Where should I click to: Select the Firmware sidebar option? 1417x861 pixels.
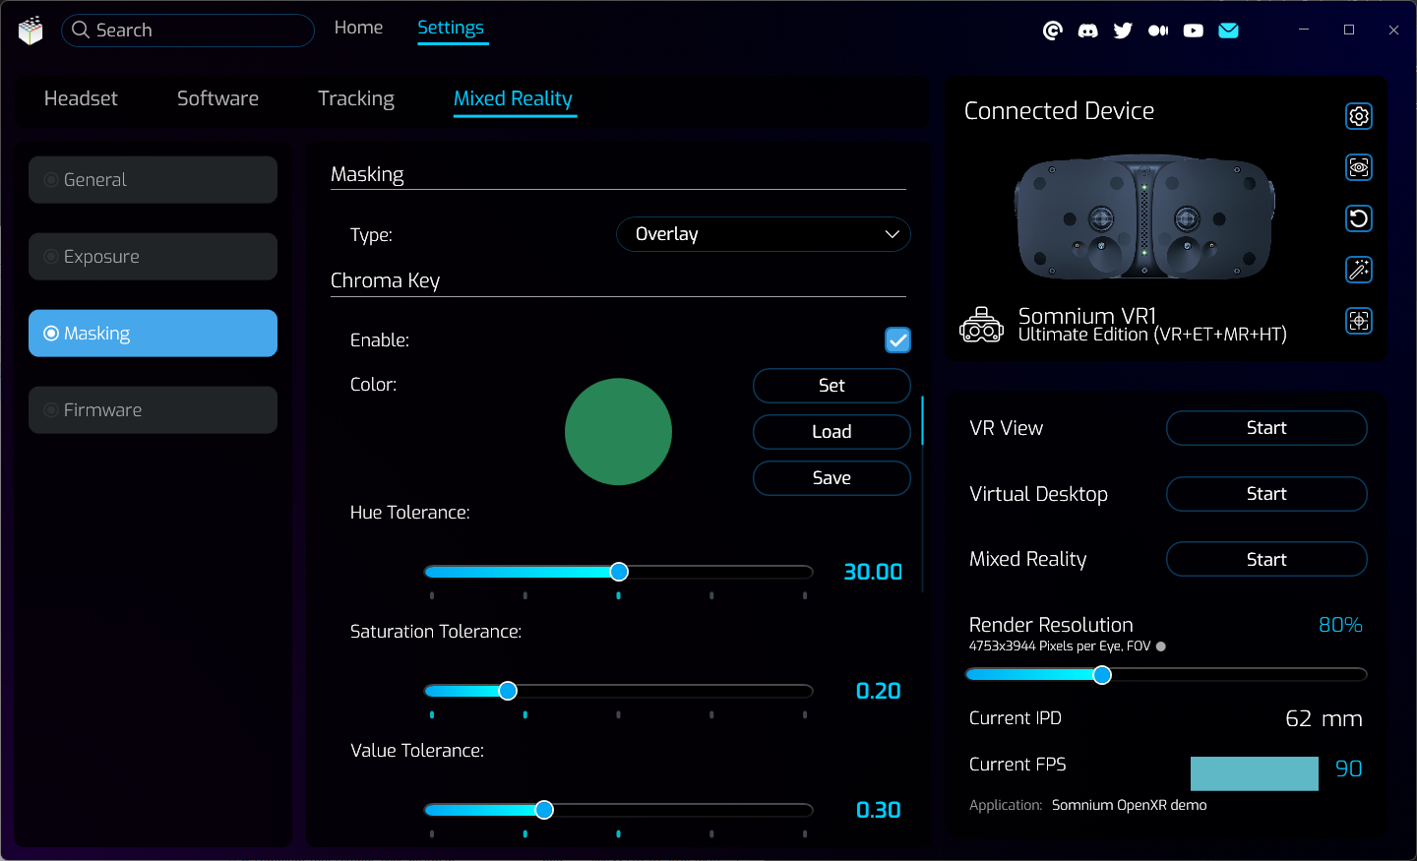[x=153, y=410]
